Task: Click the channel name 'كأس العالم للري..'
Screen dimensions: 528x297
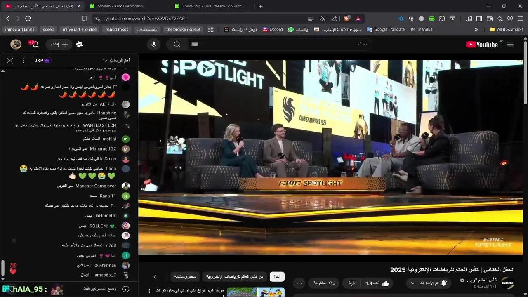Action: tap(481, 280)
